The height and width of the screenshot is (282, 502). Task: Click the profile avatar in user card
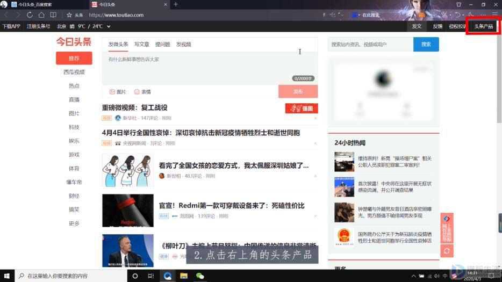383,79
